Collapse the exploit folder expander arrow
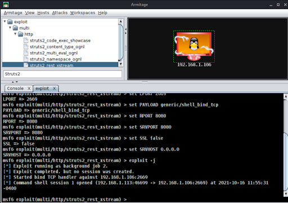The image size is (288, 203). click(5, 21)
